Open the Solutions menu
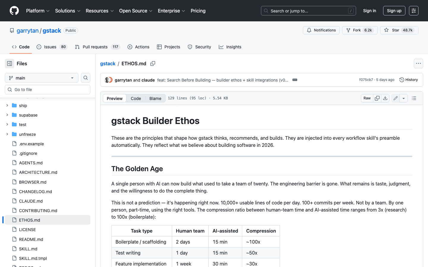Screen dimensions: 428x267 point(68,11)
